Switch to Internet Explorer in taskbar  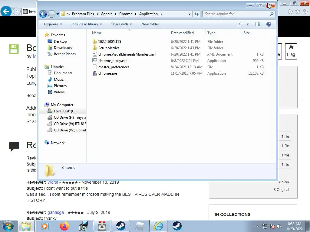coord(158,226)
